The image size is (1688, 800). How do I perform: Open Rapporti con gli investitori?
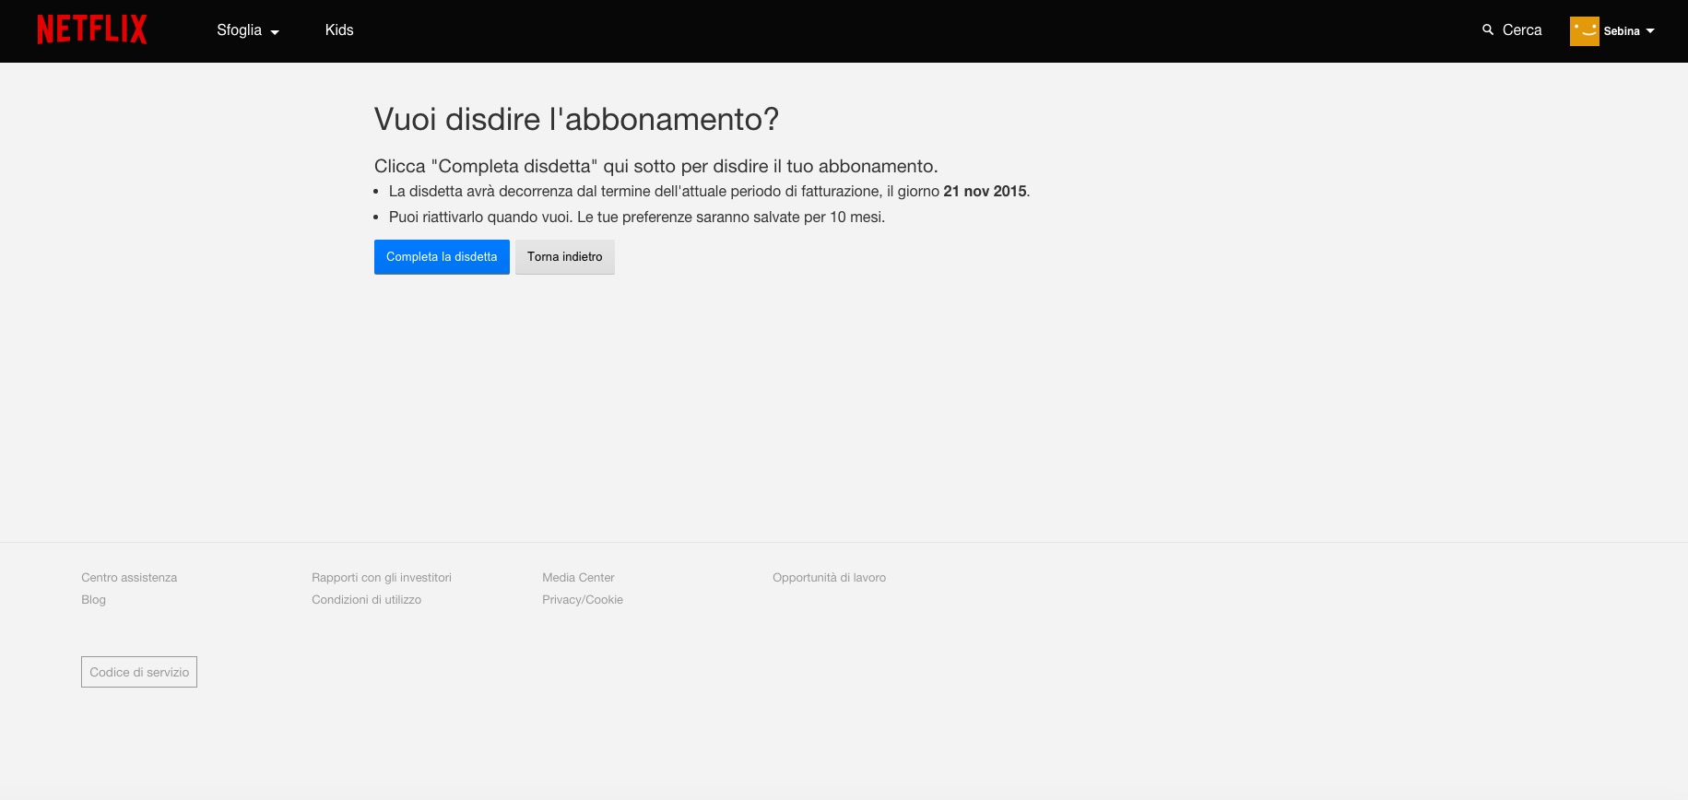point(382,578)
